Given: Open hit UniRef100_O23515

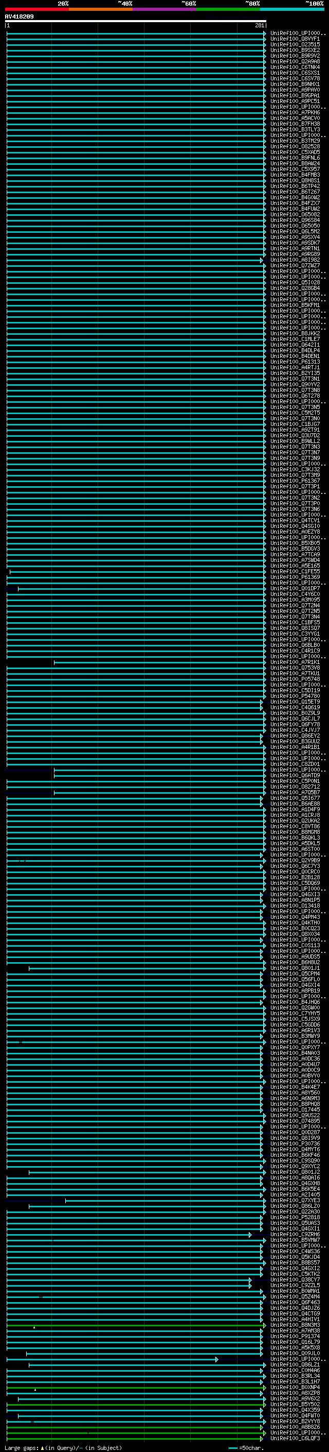Looking at the screenshot, I should click(295, 44).
